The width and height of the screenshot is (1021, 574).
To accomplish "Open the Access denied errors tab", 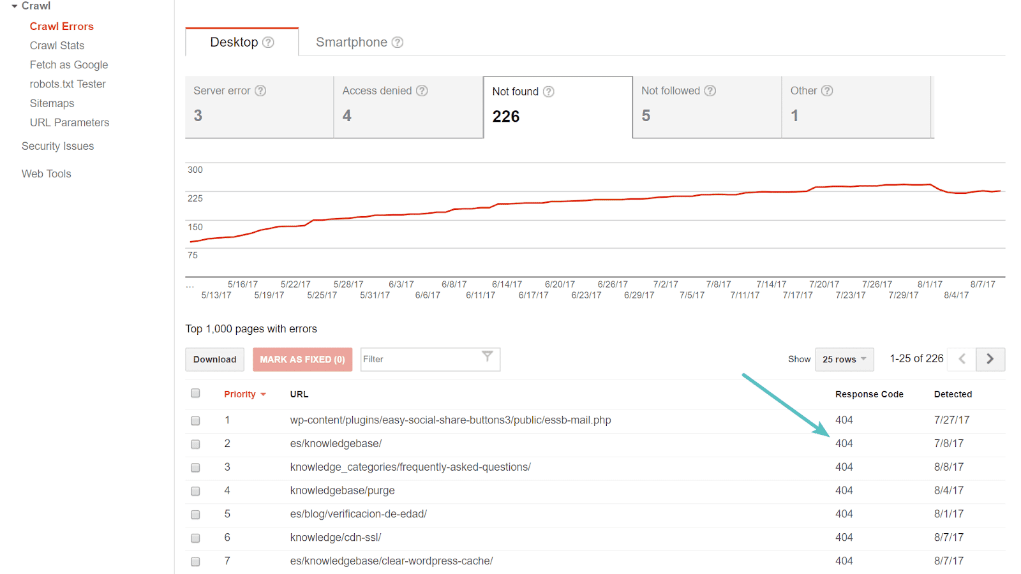I will 408,107.
